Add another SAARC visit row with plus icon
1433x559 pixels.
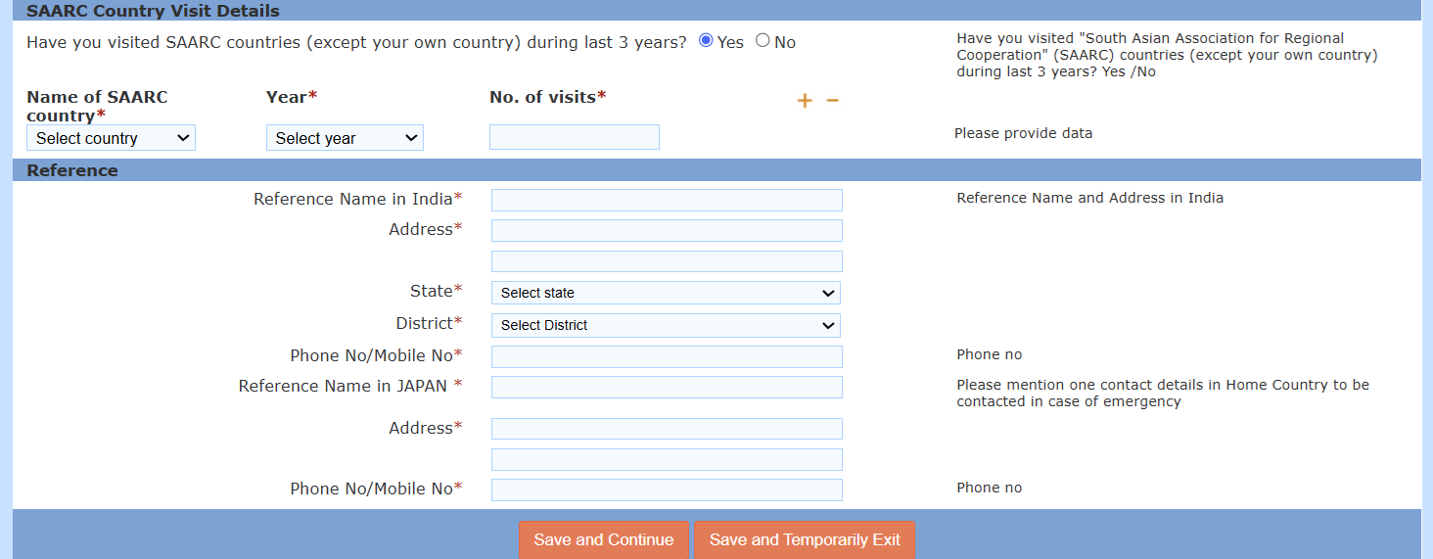click(805, 101)
